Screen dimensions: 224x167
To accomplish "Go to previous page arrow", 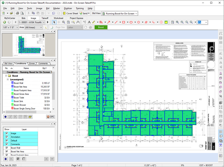I will (x=15, y=22).
